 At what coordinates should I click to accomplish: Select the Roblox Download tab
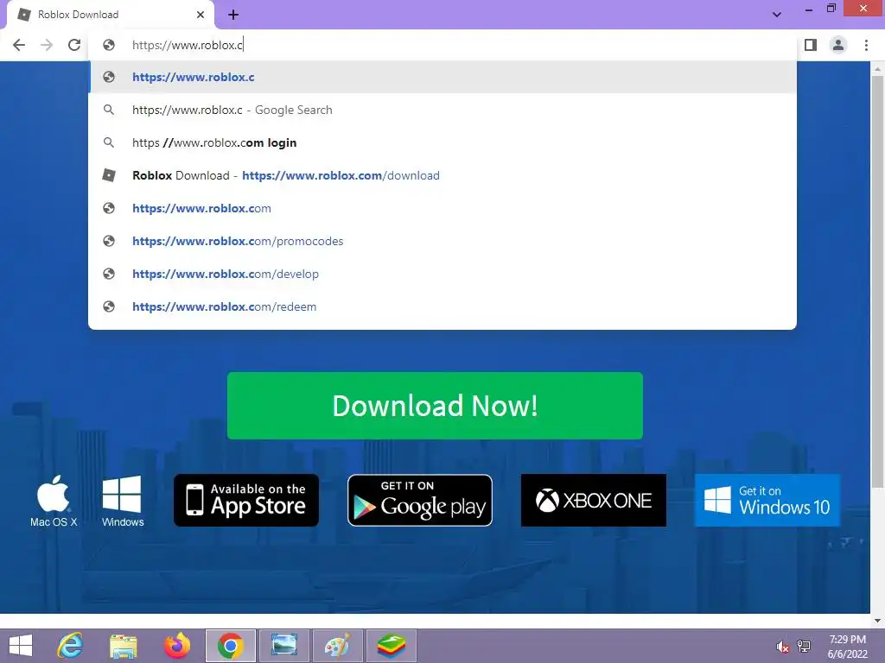tap(110, 15)
